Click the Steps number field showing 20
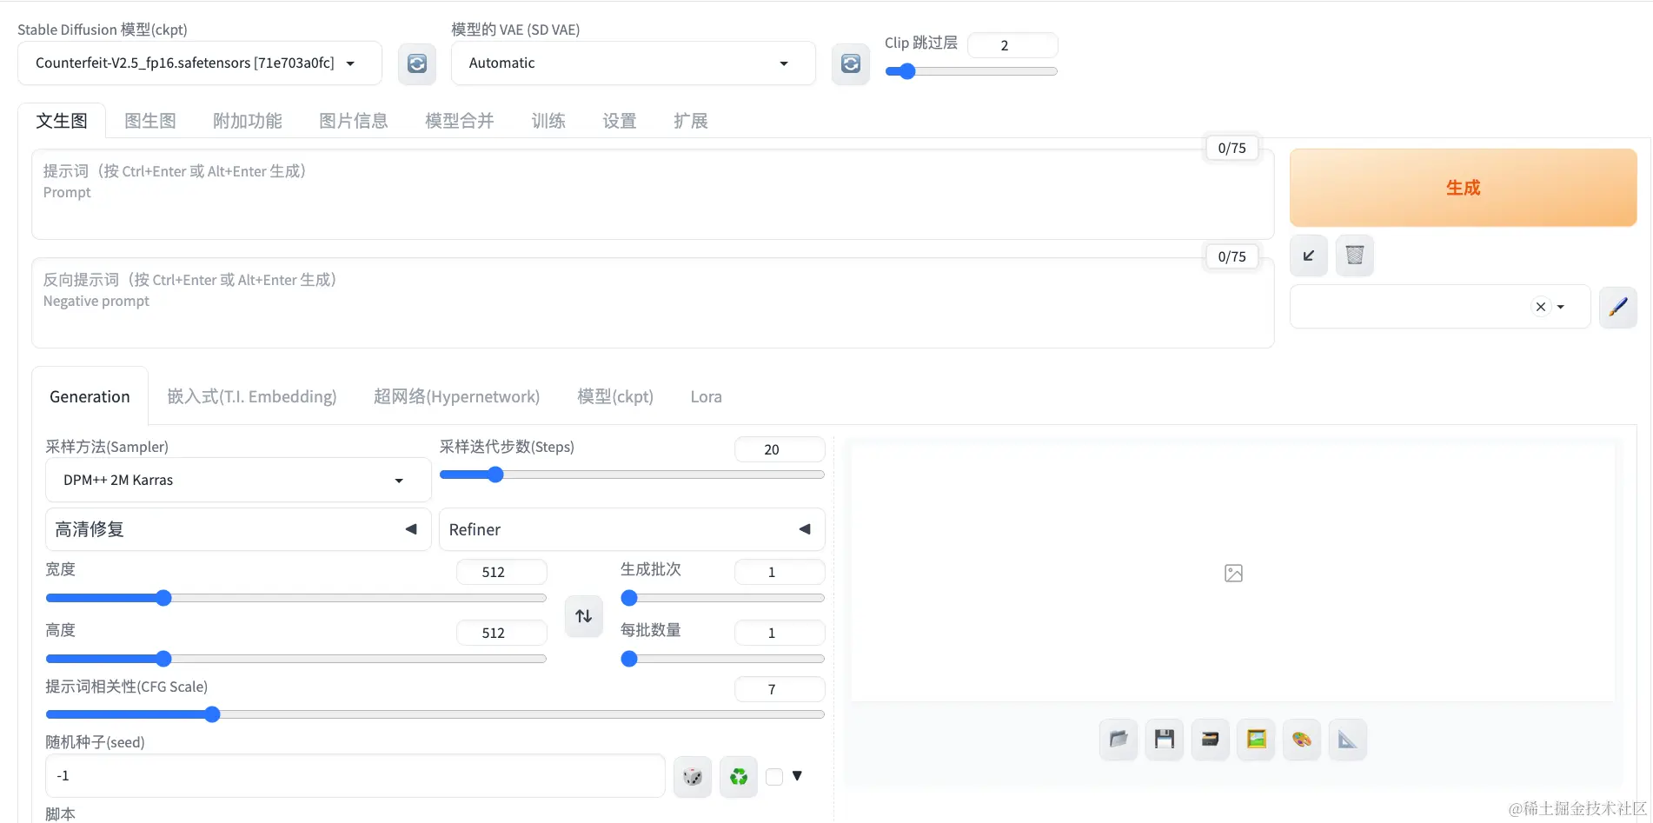Screen dimensions: 1653x823 coord(780,449)
